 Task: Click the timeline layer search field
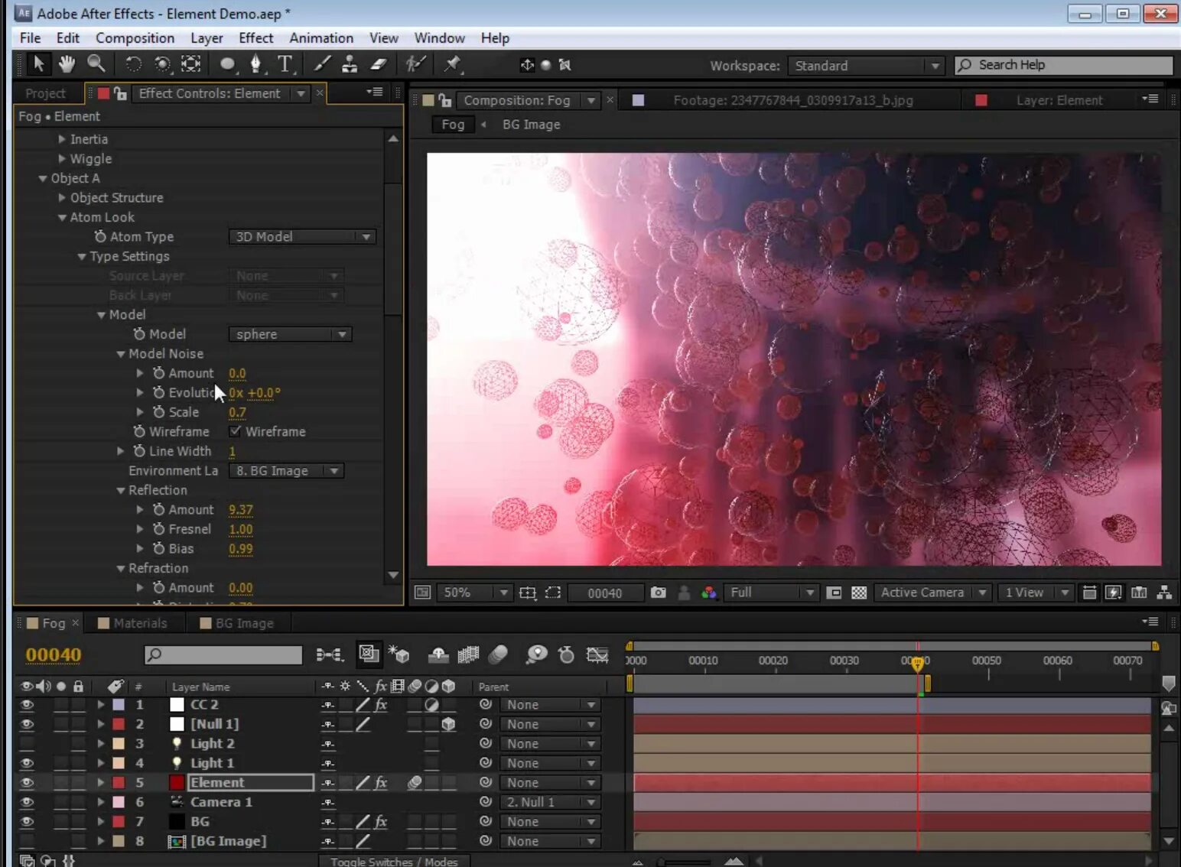pyautogui.click(x=224, y=654)
